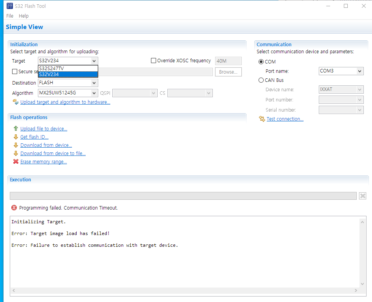Select the CAN Bus radio button
The height and width of the screenshot is (302, 372).
(261, 80)
